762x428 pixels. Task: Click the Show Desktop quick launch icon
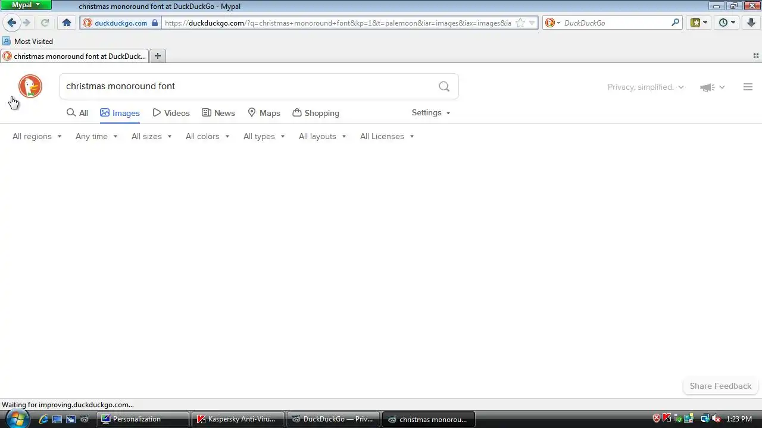tap(57, 419)
